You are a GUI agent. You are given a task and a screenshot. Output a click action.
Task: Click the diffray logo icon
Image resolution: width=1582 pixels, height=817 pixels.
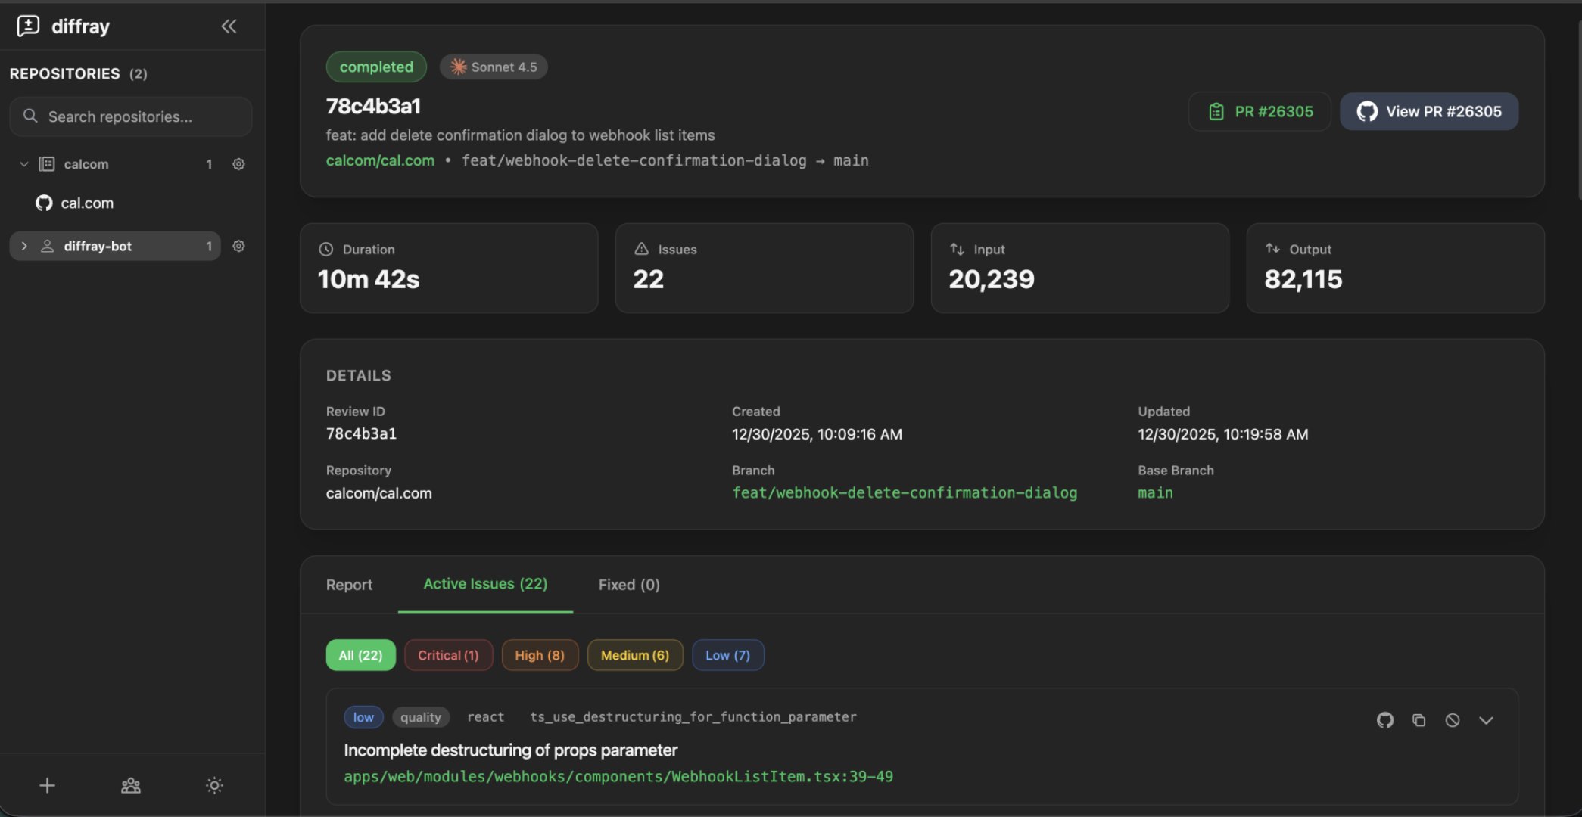27,26
